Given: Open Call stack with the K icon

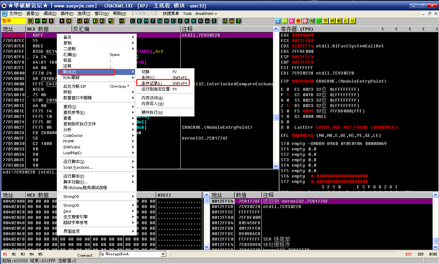Looking at the screenshot, I should coord(187,21).
